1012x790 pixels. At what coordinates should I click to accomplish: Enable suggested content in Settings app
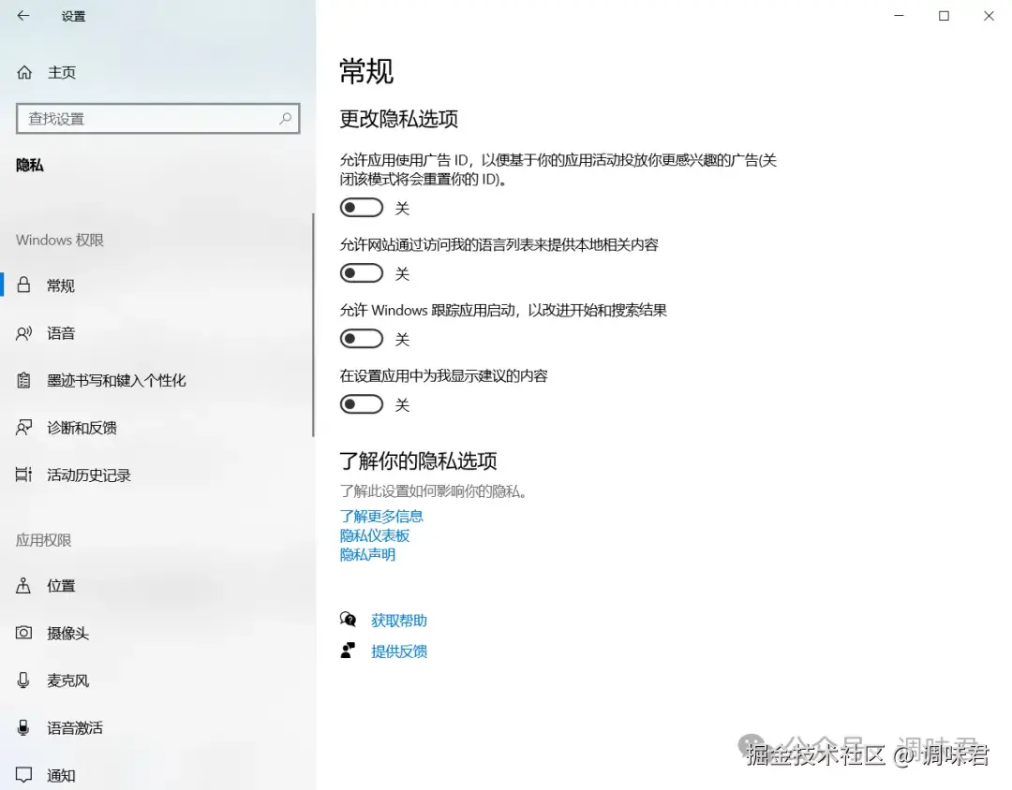click(362, 404)
